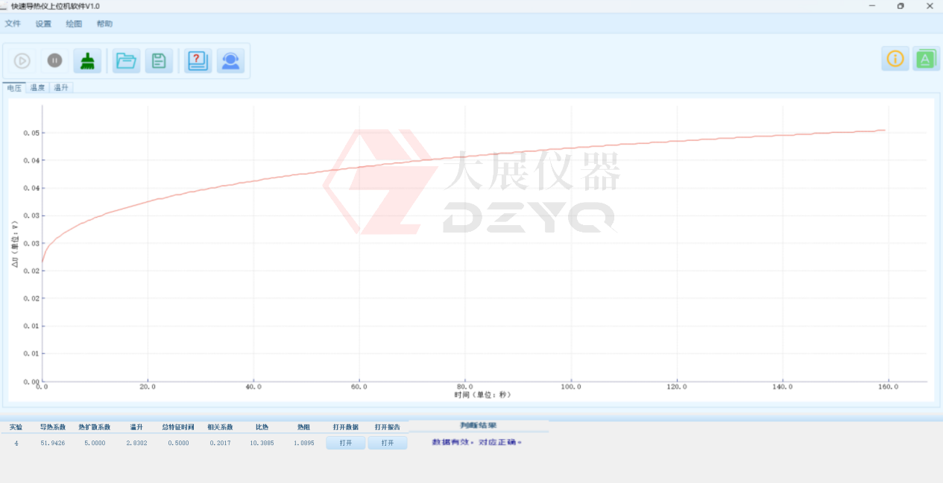Save data using the floppy disk icon
This screenshot has width=943, height=483.
click(159, 61)
